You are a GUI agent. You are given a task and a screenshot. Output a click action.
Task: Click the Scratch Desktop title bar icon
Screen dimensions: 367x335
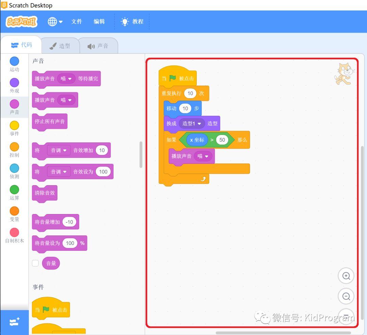point(4,5)
